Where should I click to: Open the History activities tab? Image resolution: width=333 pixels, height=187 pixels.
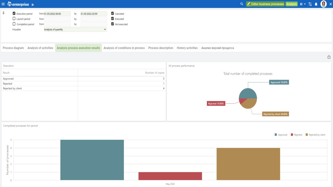coord(187,48)
